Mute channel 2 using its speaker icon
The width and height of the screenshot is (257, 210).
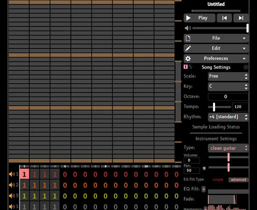11,185
